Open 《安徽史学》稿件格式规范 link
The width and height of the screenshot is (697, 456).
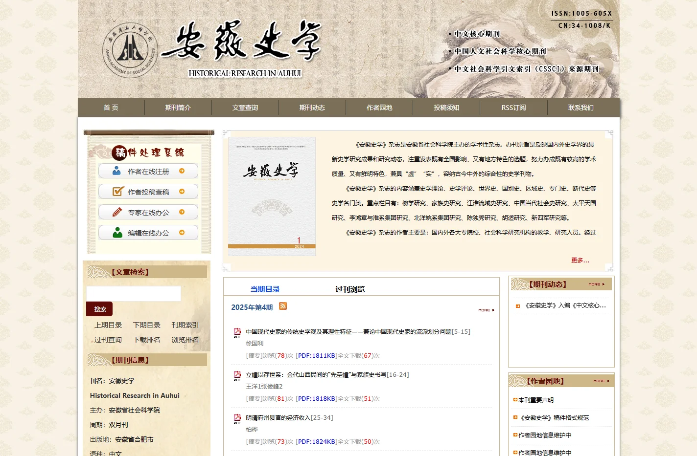[554, 417]
